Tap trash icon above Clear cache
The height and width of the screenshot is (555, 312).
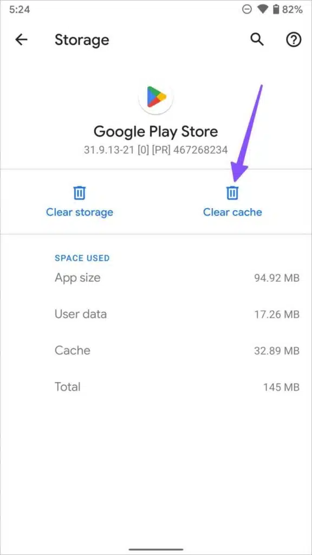[x=232, y=193]
